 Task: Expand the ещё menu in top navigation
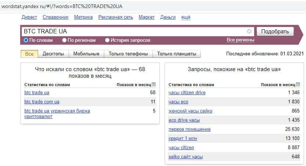[x=186, y=17]
